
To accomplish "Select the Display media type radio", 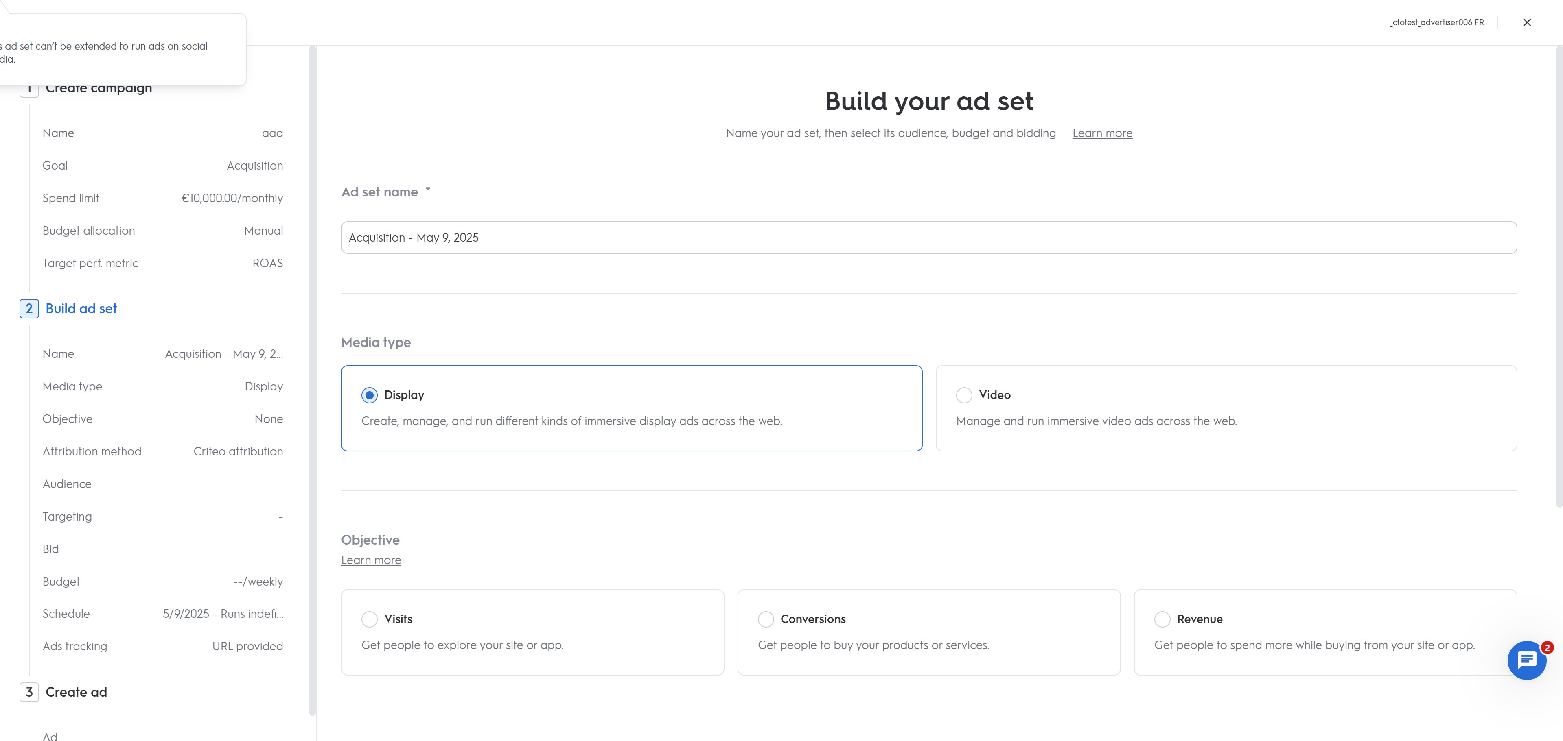I will 370,395.
